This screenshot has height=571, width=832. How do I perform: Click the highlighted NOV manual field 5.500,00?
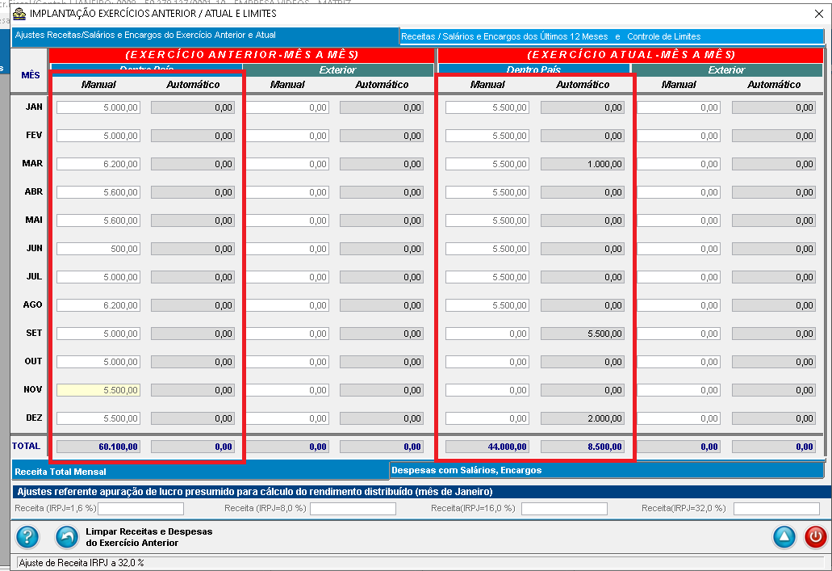[x=98, y=390]
